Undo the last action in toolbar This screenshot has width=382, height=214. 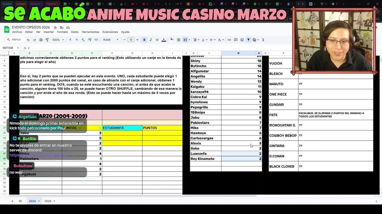pyautogui.click(x=28, y=40)
